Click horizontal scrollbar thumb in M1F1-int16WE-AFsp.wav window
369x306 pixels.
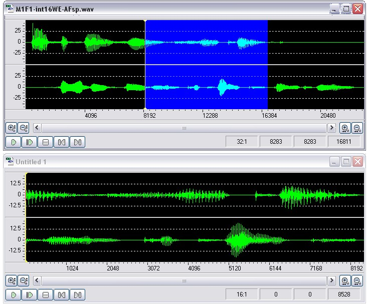pyautogui.click(x=184, y=128)
